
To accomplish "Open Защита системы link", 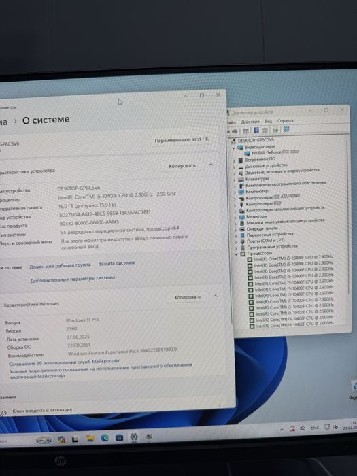I will click(x=116, y=263).
